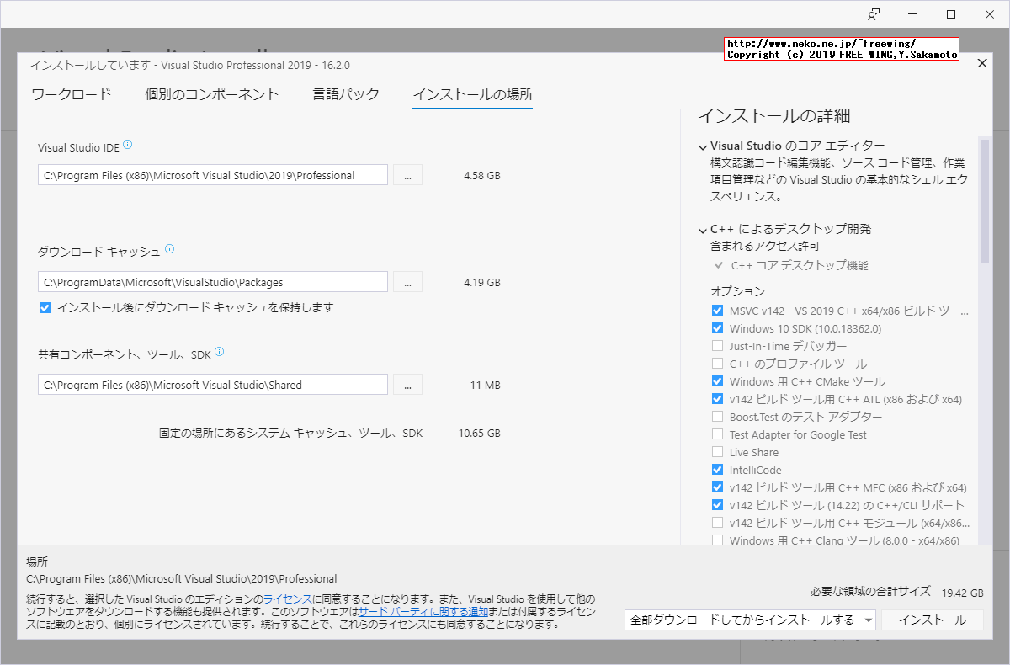Pin the installer window from title bar
Viewport: 1010px width, 665px height.
[x=874, y=14]
